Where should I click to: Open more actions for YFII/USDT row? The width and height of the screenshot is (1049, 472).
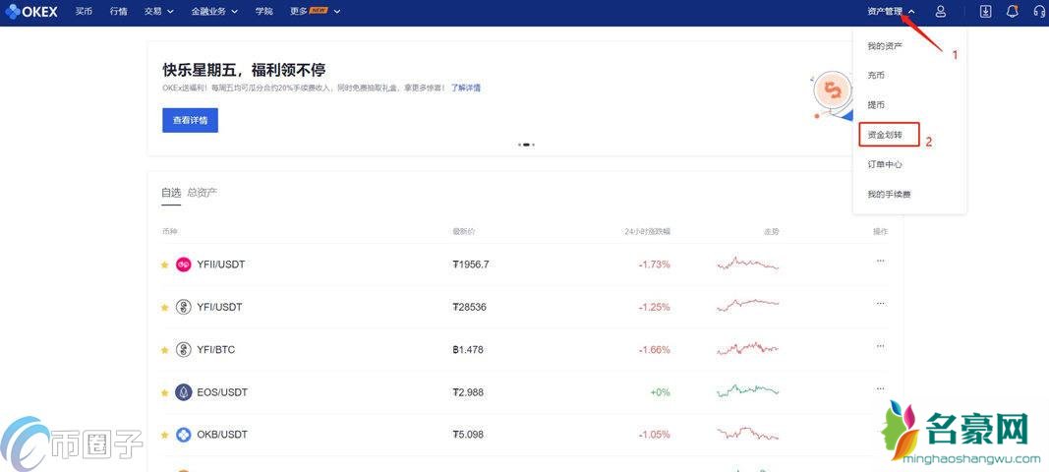[881, 261]
